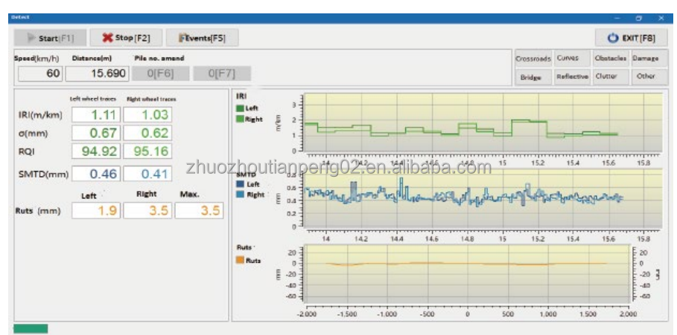Screen dimensions: 677x335
Task: Open Events [F5]
Action: tap(202, 38)
